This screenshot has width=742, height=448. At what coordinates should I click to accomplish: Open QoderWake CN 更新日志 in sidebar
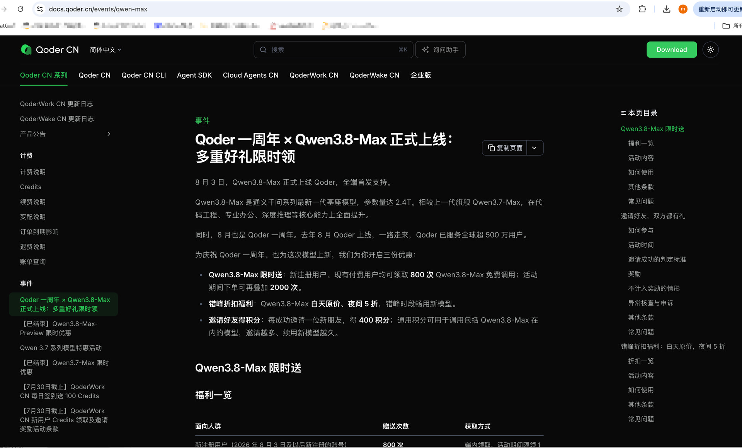point(57,119)
